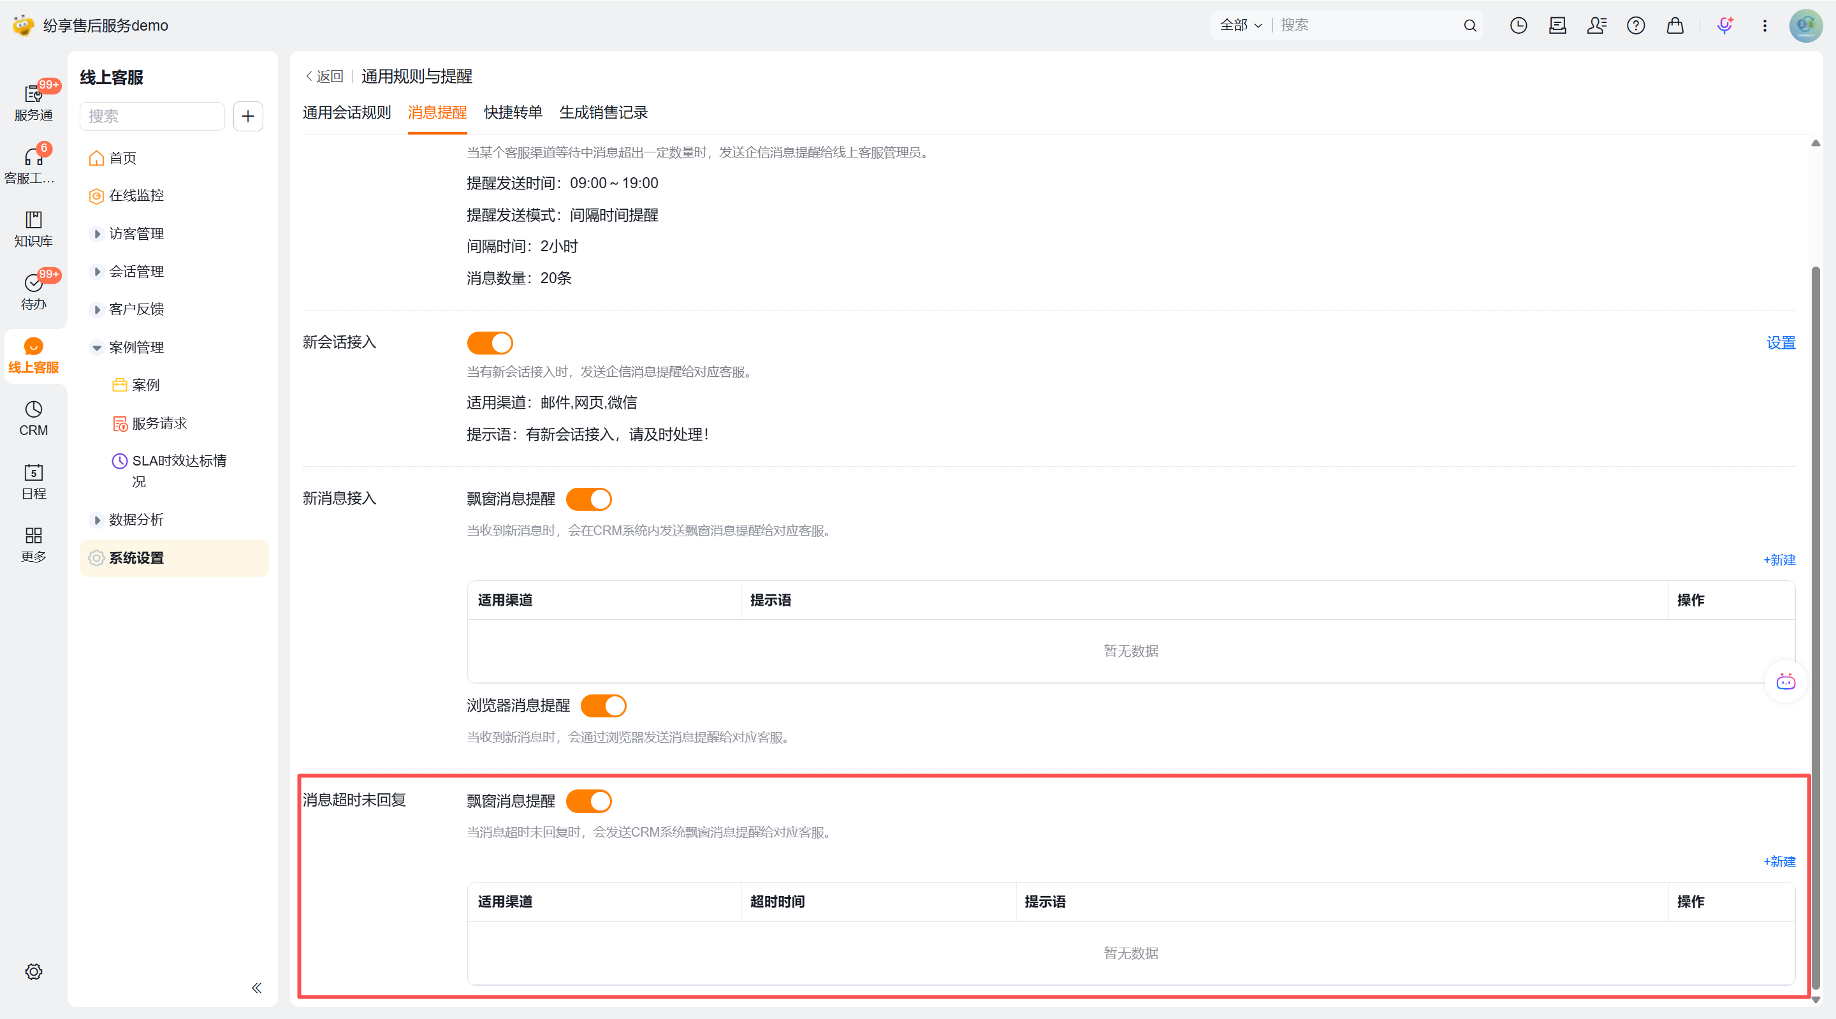This screenshot has height=1019, width=1836.
Task: Click the sidebar 搜索 input field
Action: click(152, 116)
